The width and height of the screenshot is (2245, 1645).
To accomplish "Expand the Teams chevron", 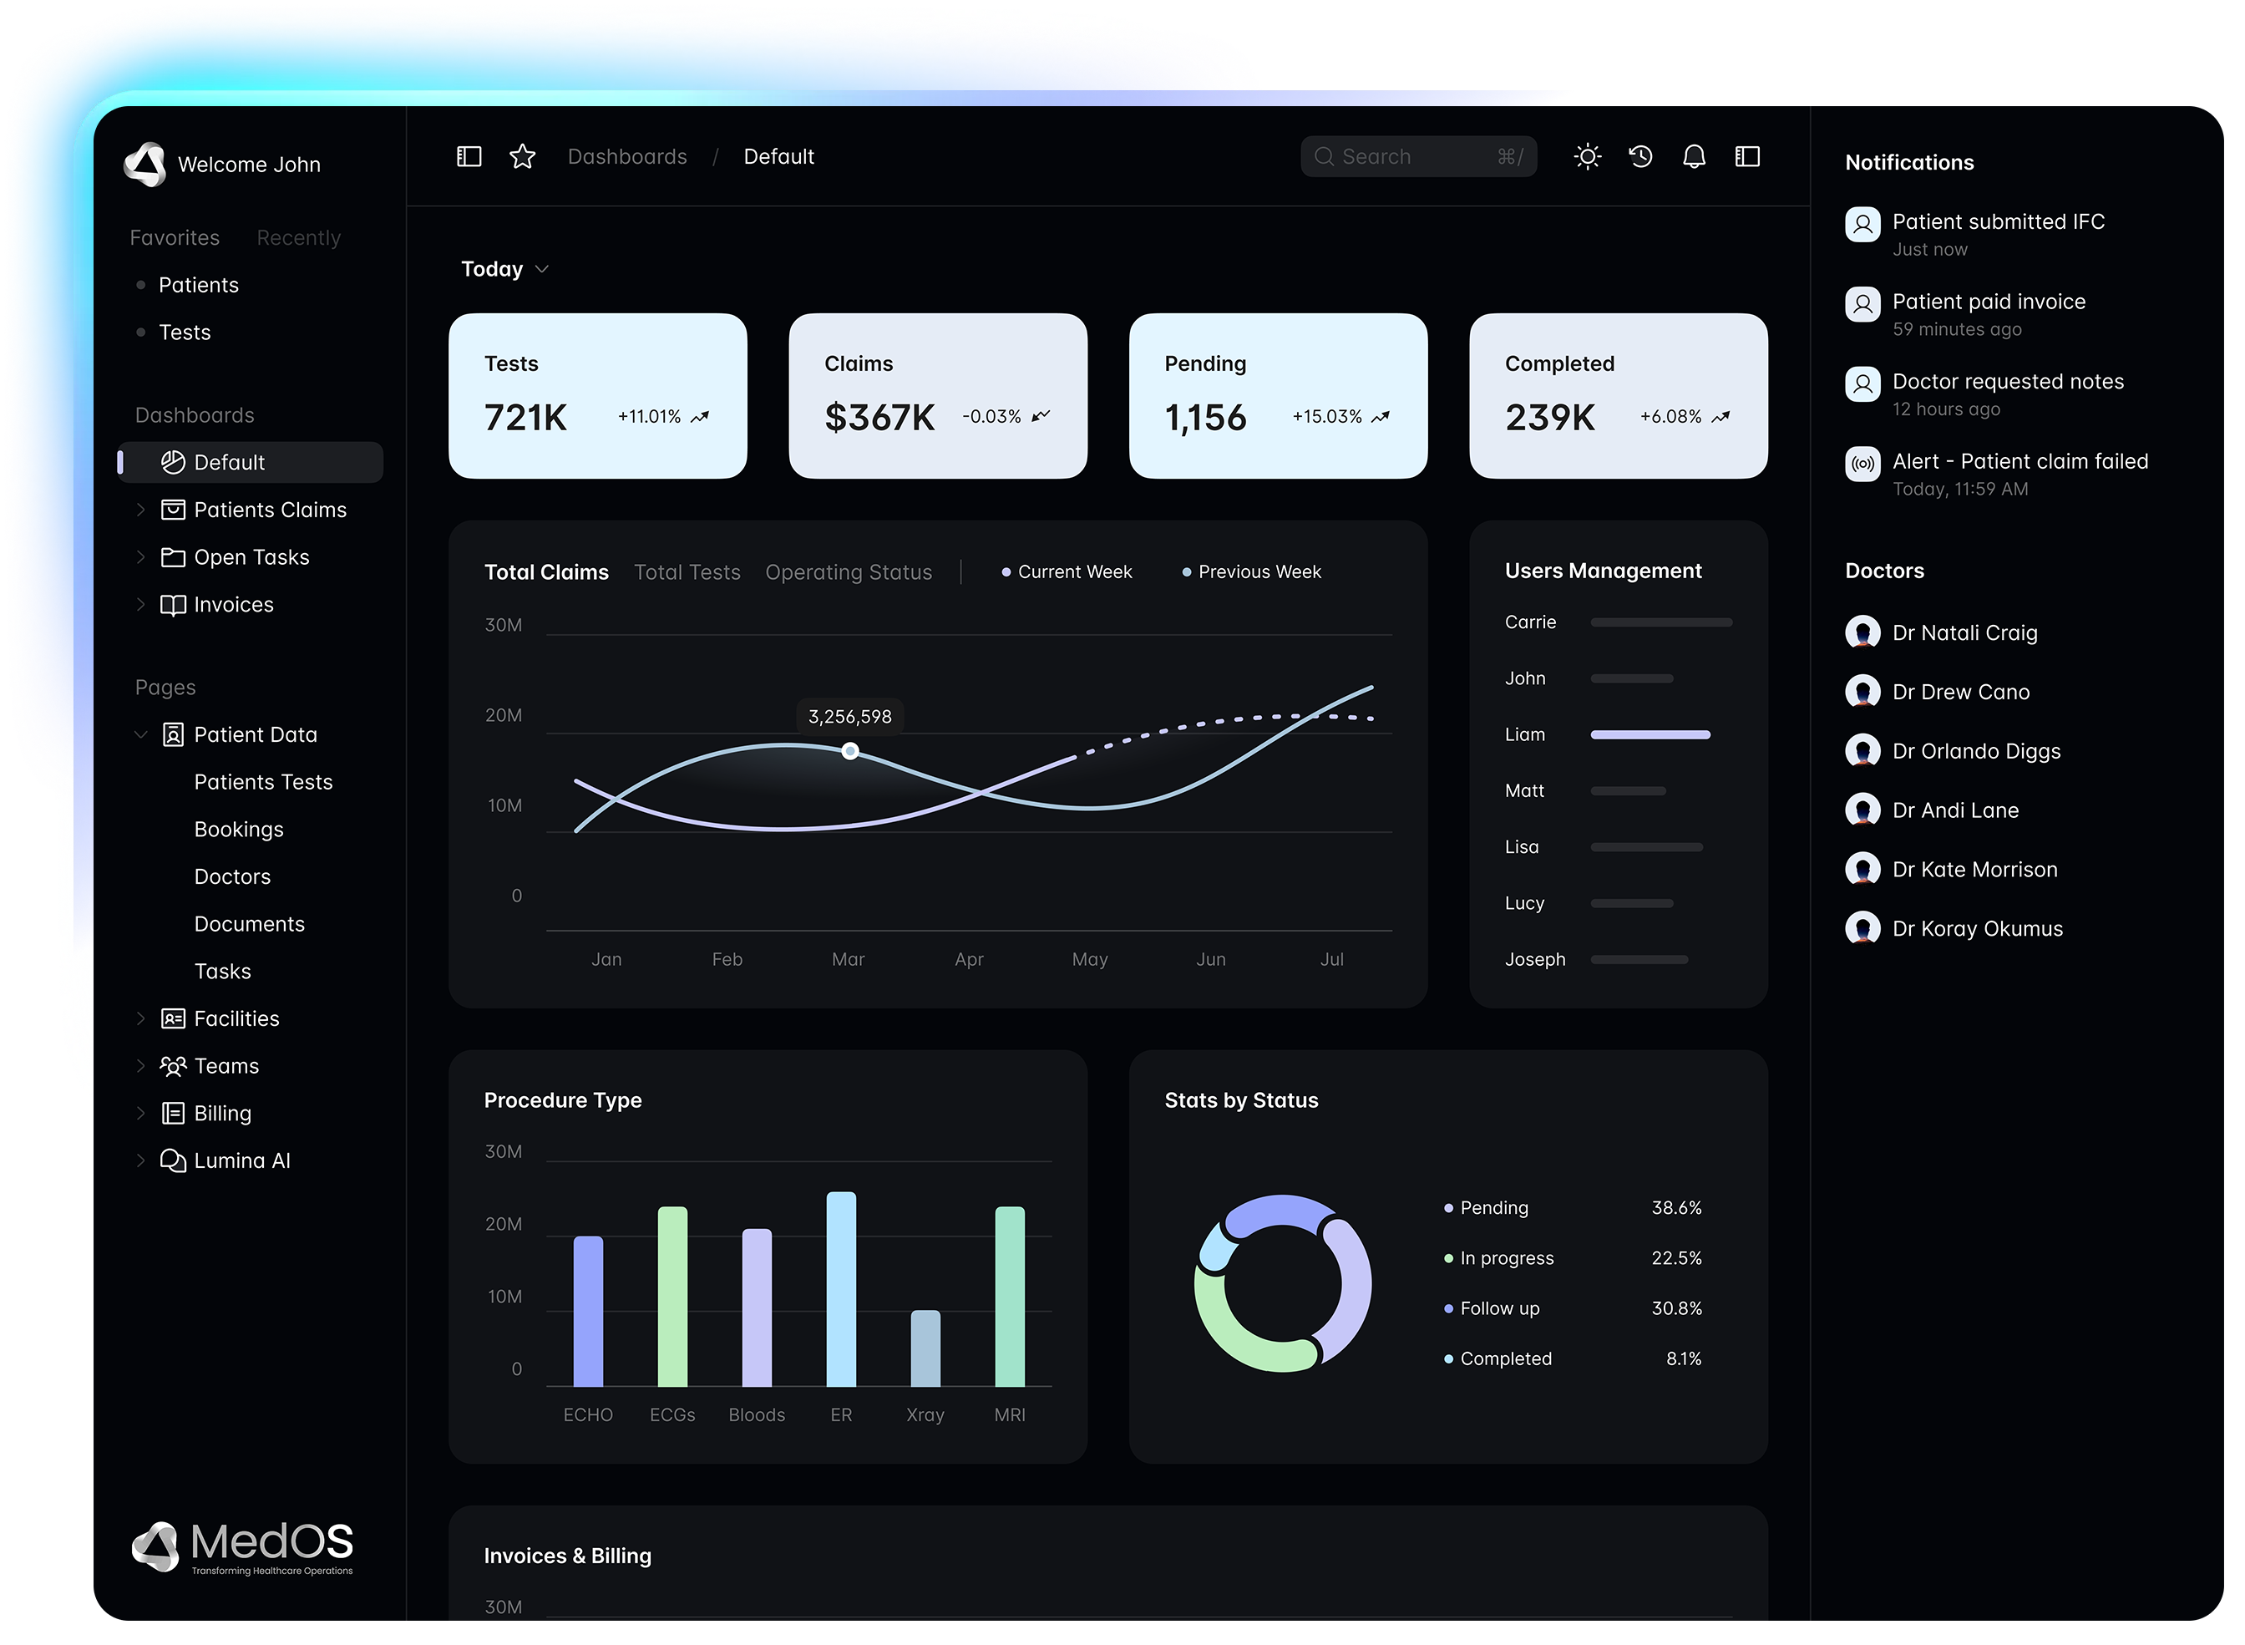I will coord(140,1067).
